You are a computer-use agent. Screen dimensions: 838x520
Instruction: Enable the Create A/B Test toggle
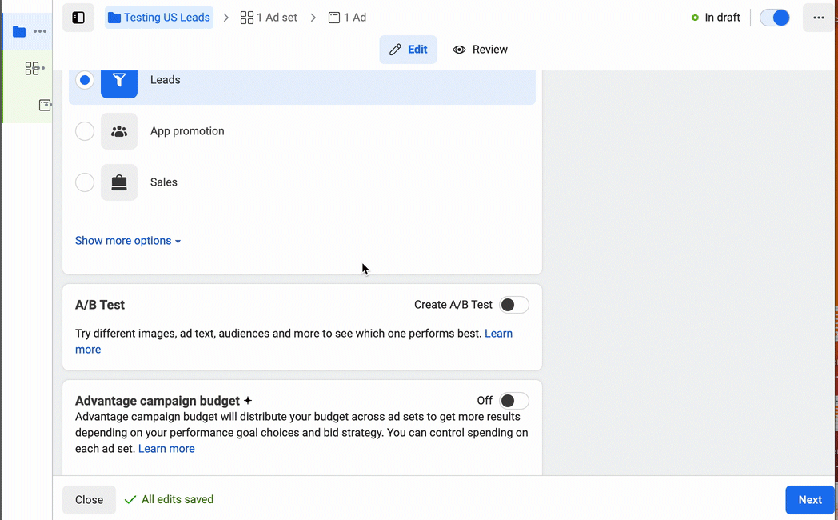pos(513,305)
